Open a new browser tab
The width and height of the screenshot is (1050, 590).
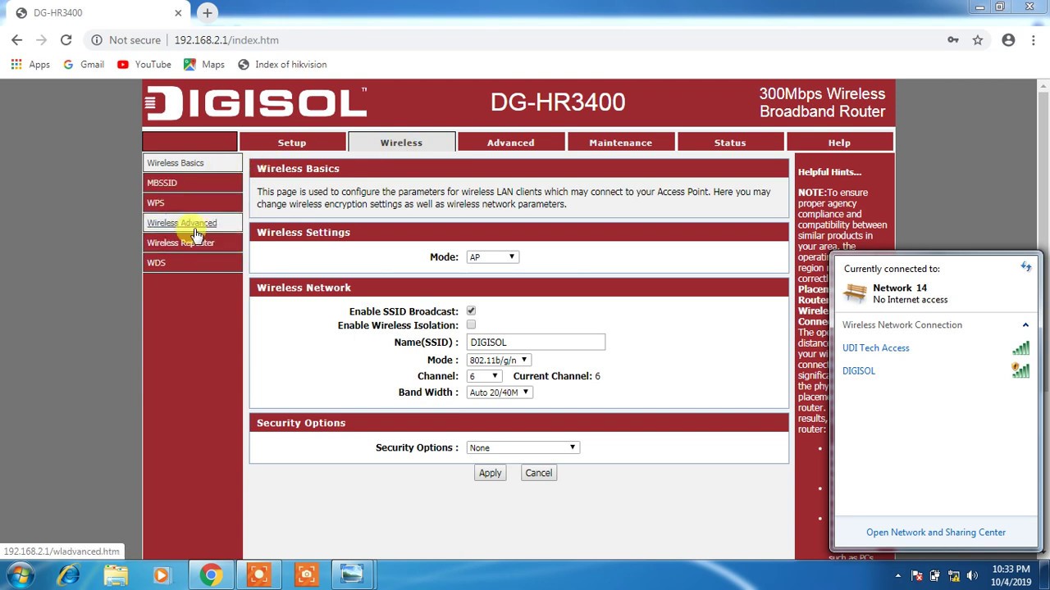pyautogui.click(x=208, y=12)
